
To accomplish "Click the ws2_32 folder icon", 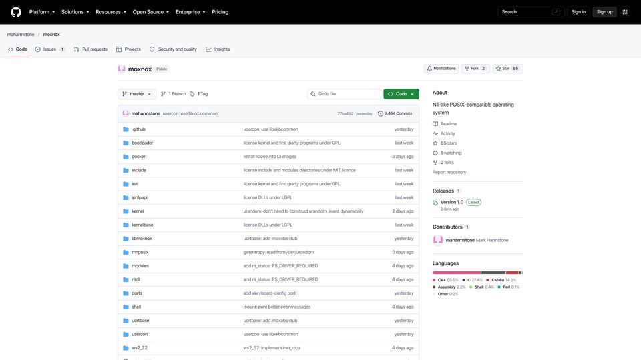I will point(126,348).
